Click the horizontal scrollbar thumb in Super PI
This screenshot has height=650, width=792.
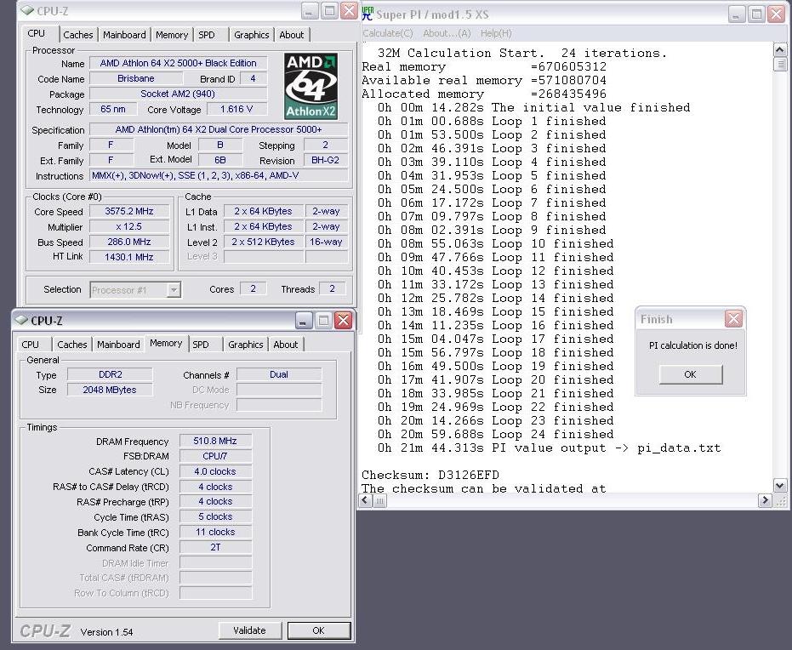point(379,500)
